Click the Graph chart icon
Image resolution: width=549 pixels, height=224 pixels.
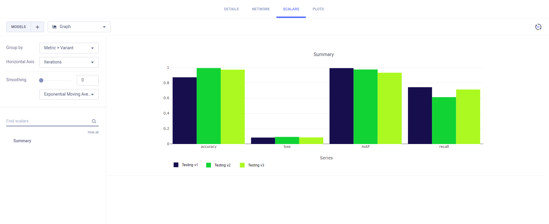(55, 27)
